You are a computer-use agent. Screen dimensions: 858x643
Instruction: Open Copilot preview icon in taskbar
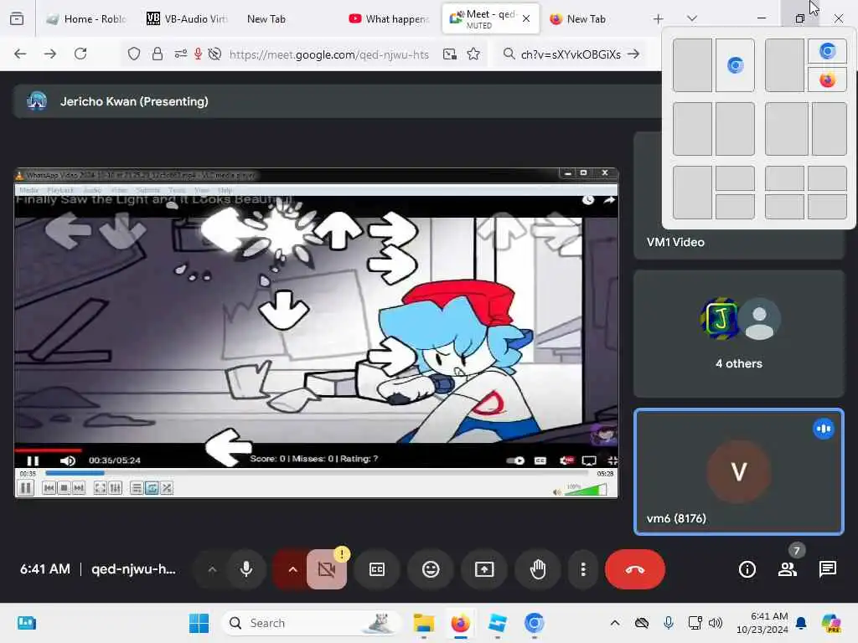831,623
